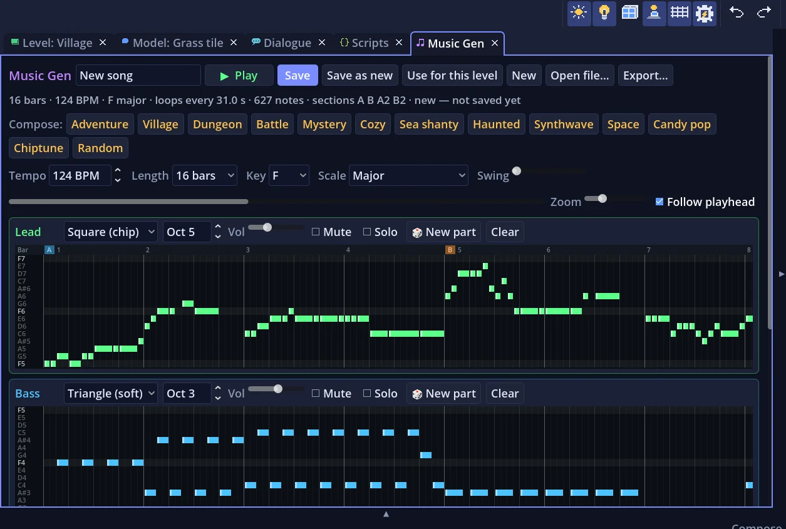Click the Export... button
The image size is (786, 529).
(646, 75)
